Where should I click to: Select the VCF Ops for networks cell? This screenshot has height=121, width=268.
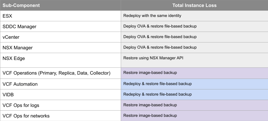(26, 116)
